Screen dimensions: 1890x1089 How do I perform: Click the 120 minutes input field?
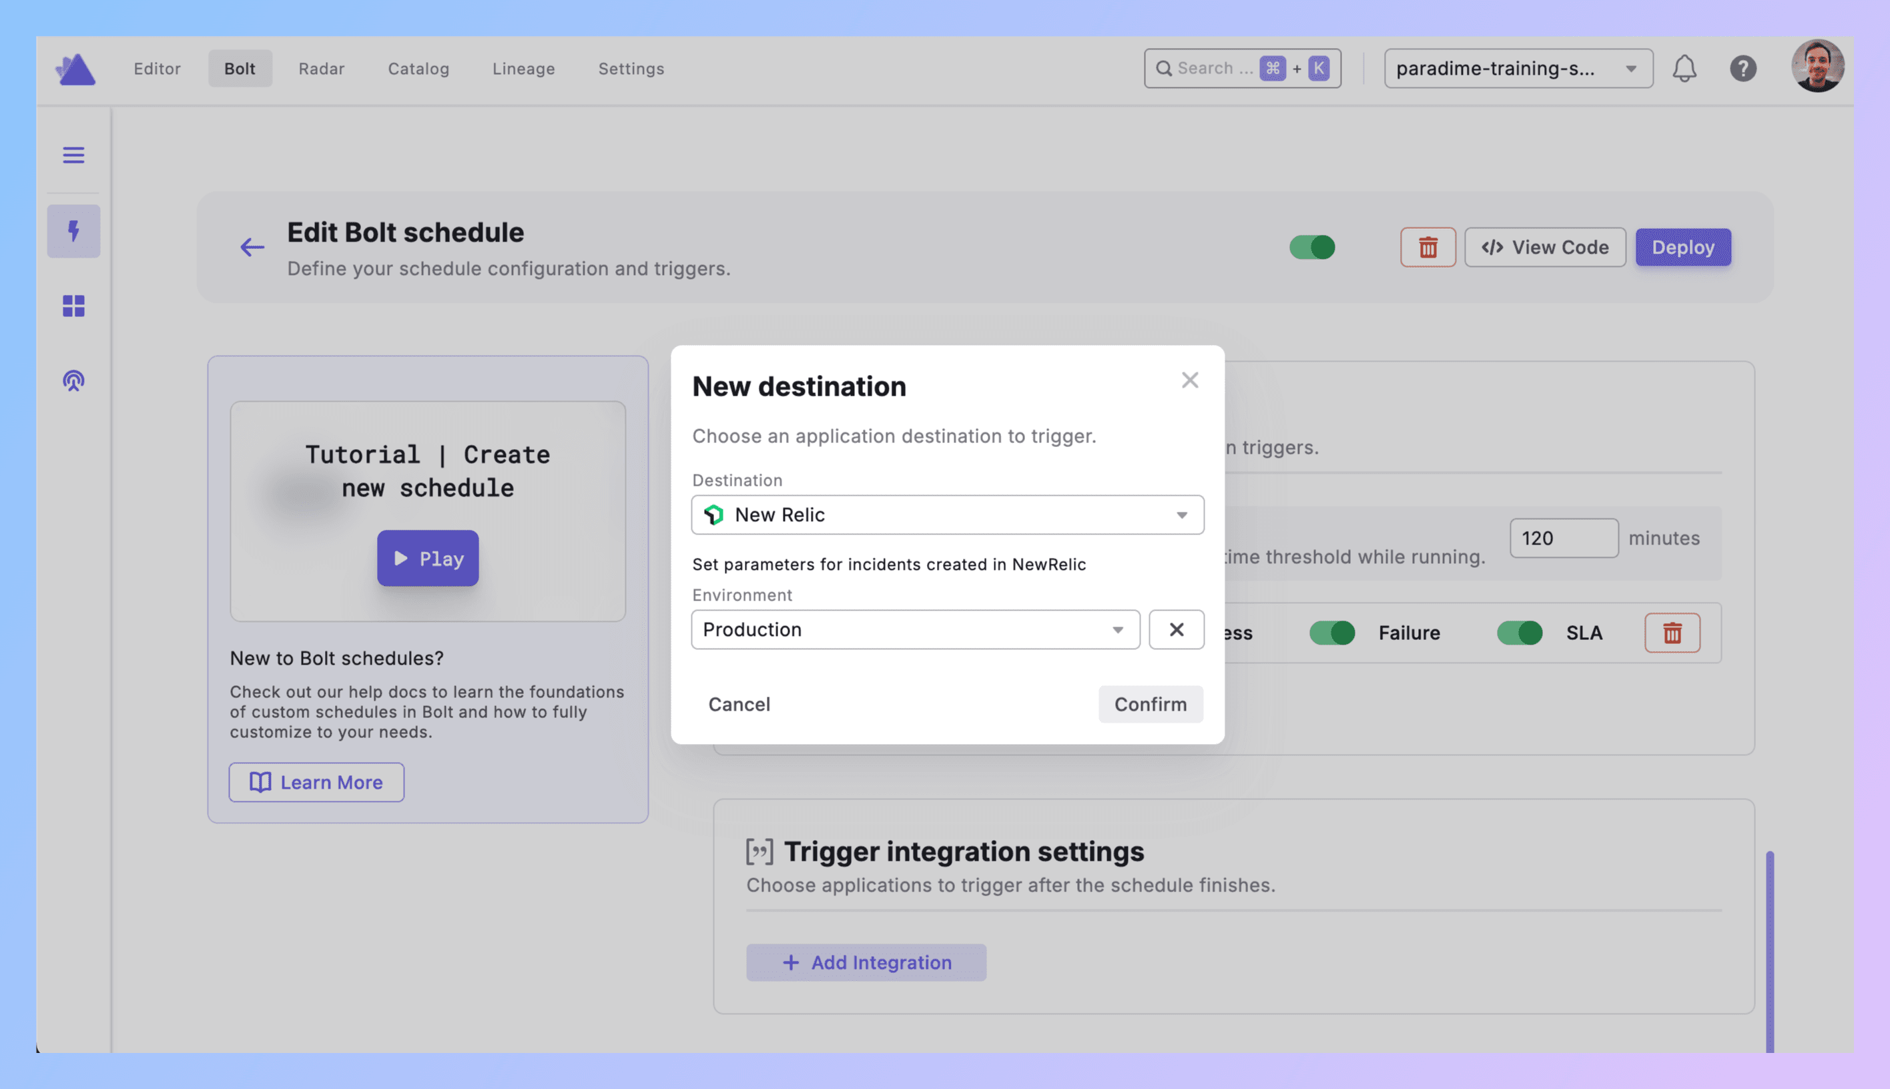click(1562, 538)
